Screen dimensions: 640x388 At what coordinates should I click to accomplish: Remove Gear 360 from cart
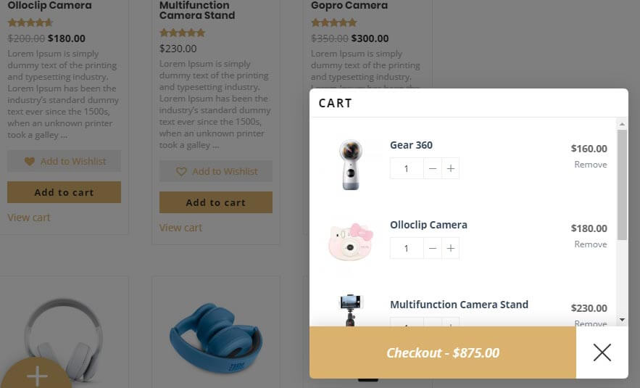[590, 165]
